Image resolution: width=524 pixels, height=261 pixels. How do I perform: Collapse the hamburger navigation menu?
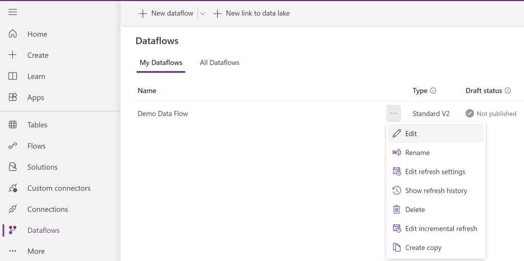pyautogui.click(x=13, y=12)
